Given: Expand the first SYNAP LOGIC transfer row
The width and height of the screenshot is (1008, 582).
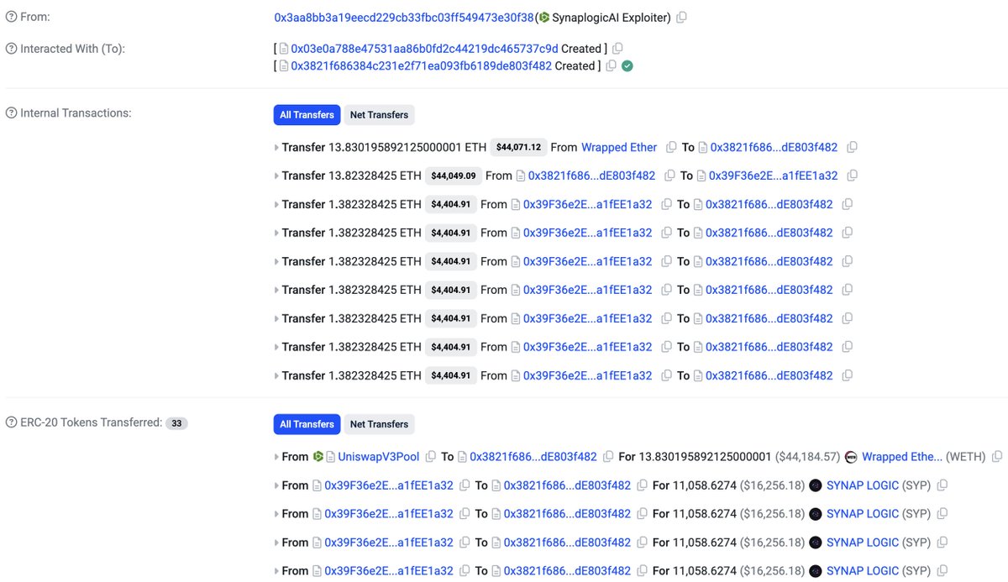Looking at the screenshot, I should click(276, 485).
